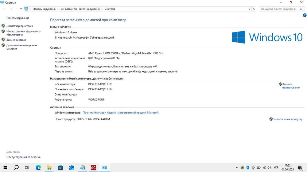307x172 pixels.
Task: Click the Control Panel System taskbar icon
Action: (104, 167)
